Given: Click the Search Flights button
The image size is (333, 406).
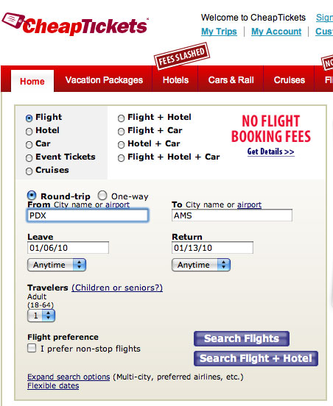Looking at the screenshot, I should click(242, 338).
